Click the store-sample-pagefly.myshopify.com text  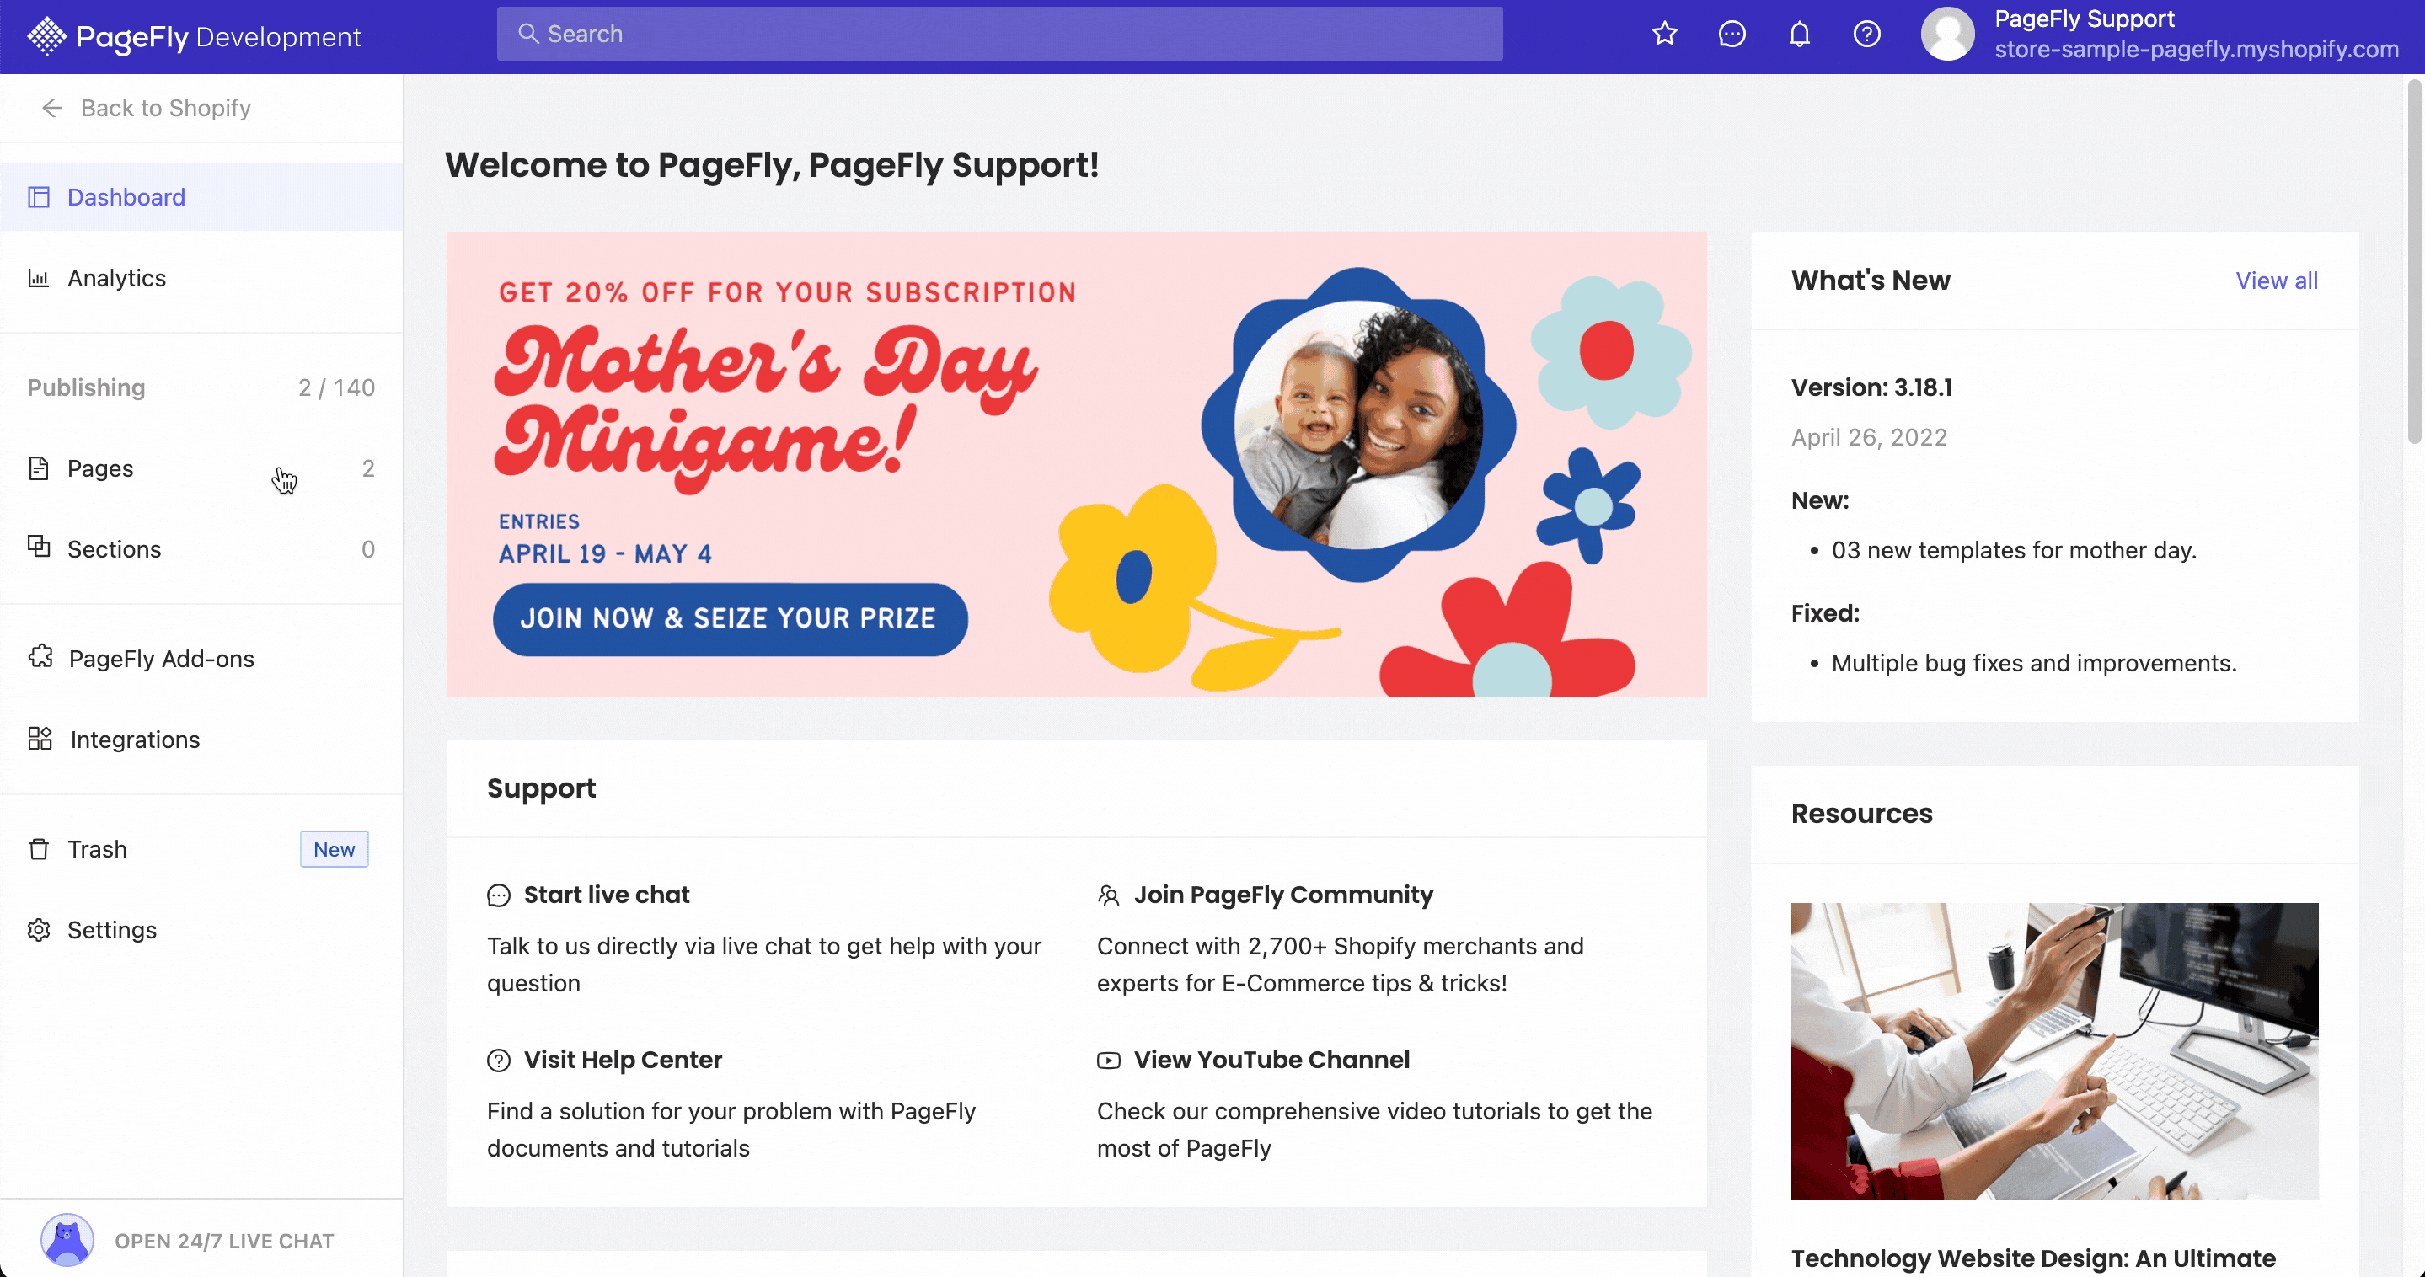[2197, 49]
